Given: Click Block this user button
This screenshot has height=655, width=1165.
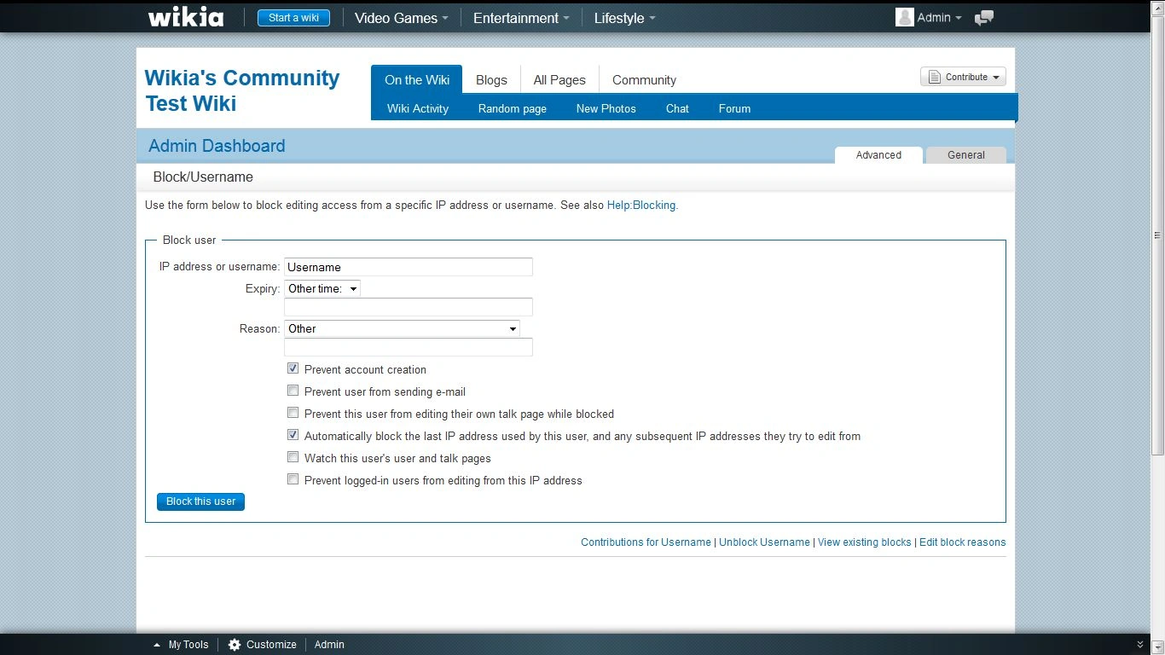Looking at the screenshot, I should (200, 501).
